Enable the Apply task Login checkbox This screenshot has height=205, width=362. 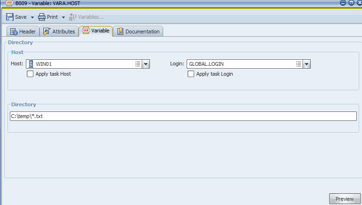click(191, 74)
